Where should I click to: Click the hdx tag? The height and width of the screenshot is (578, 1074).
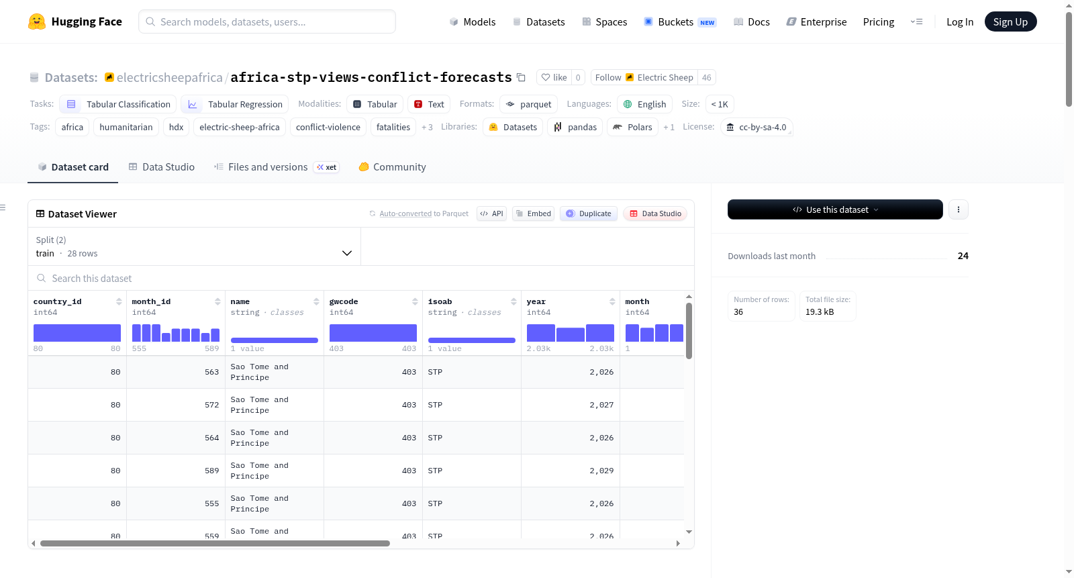[x=177, y=127]
